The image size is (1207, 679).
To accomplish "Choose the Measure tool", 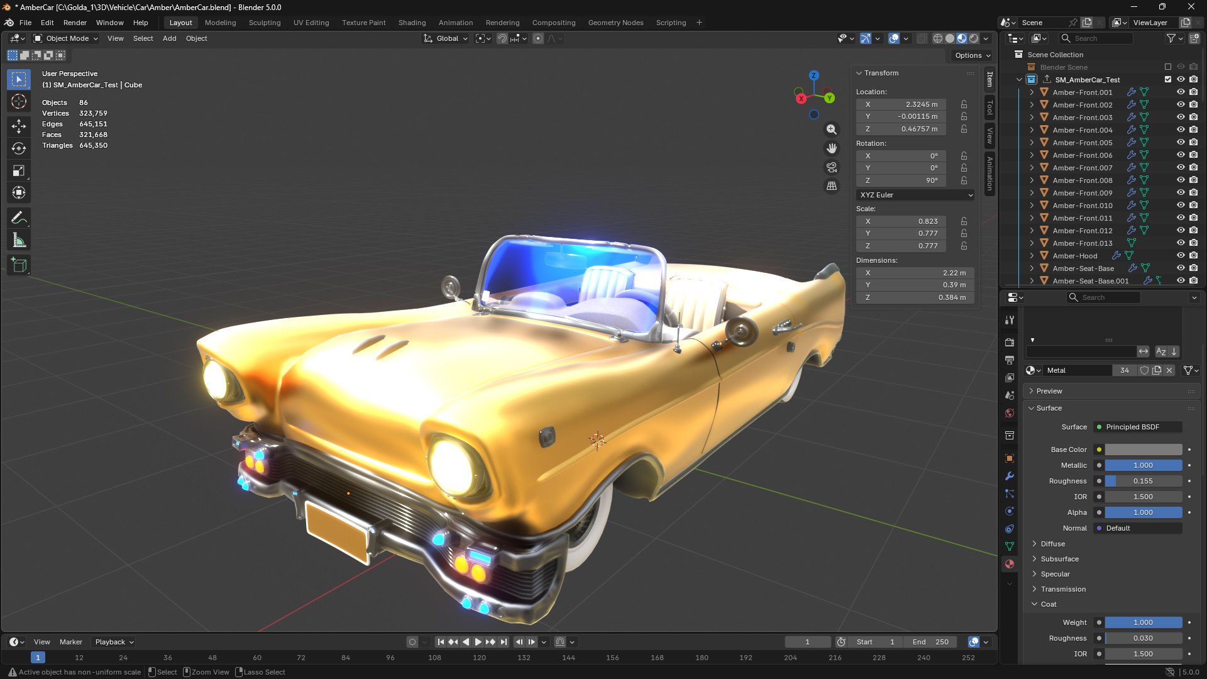I will 19,240.
